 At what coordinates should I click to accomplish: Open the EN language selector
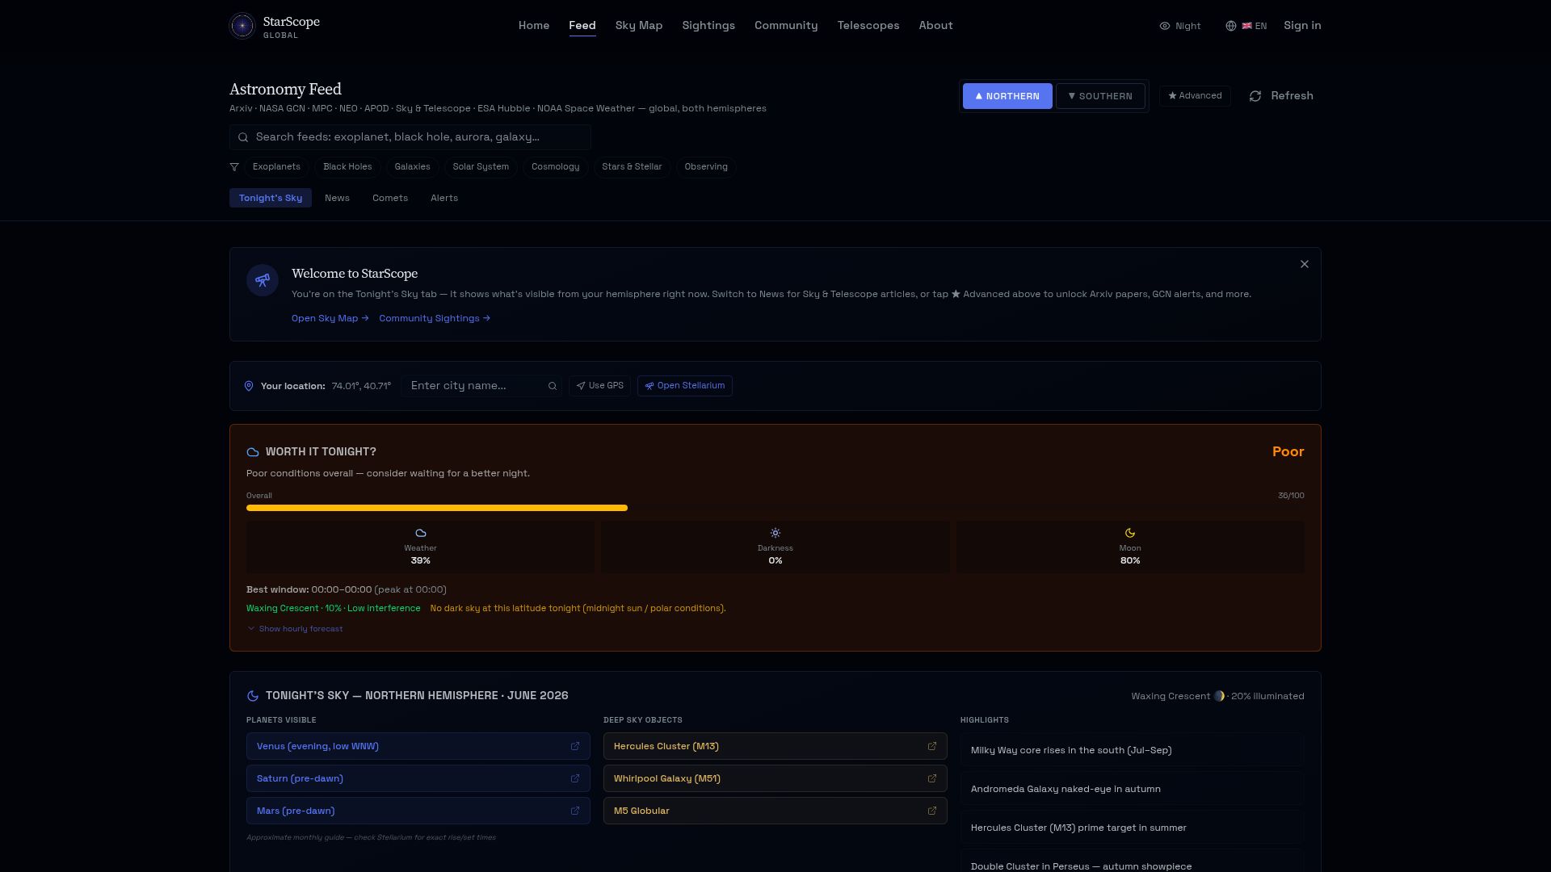tap(1246, 26)
